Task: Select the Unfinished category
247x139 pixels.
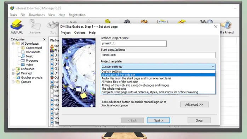Action: (x=28, y=69)
